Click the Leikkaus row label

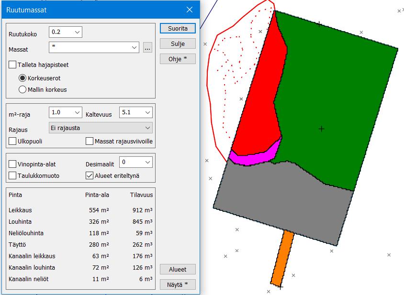point(20,210)
